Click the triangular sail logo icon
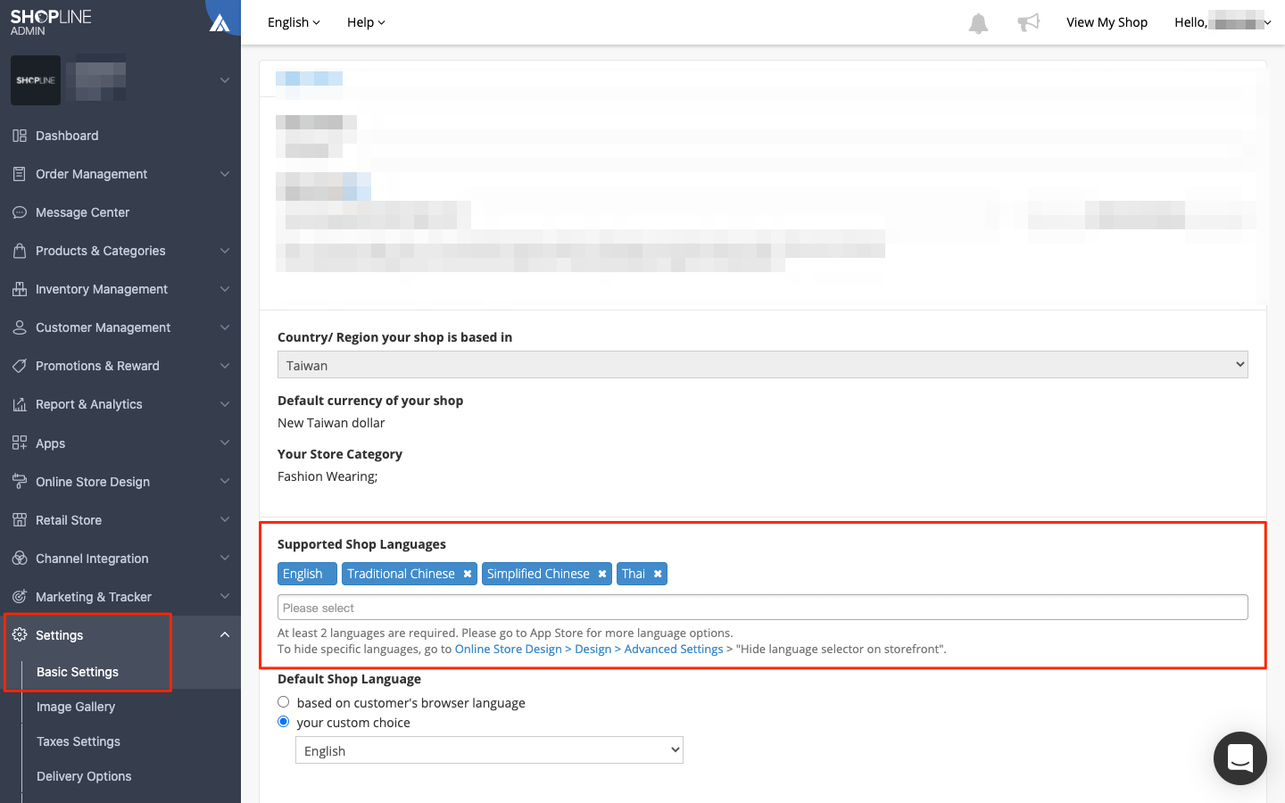1285x803 pixels. (x=220, y=22)
